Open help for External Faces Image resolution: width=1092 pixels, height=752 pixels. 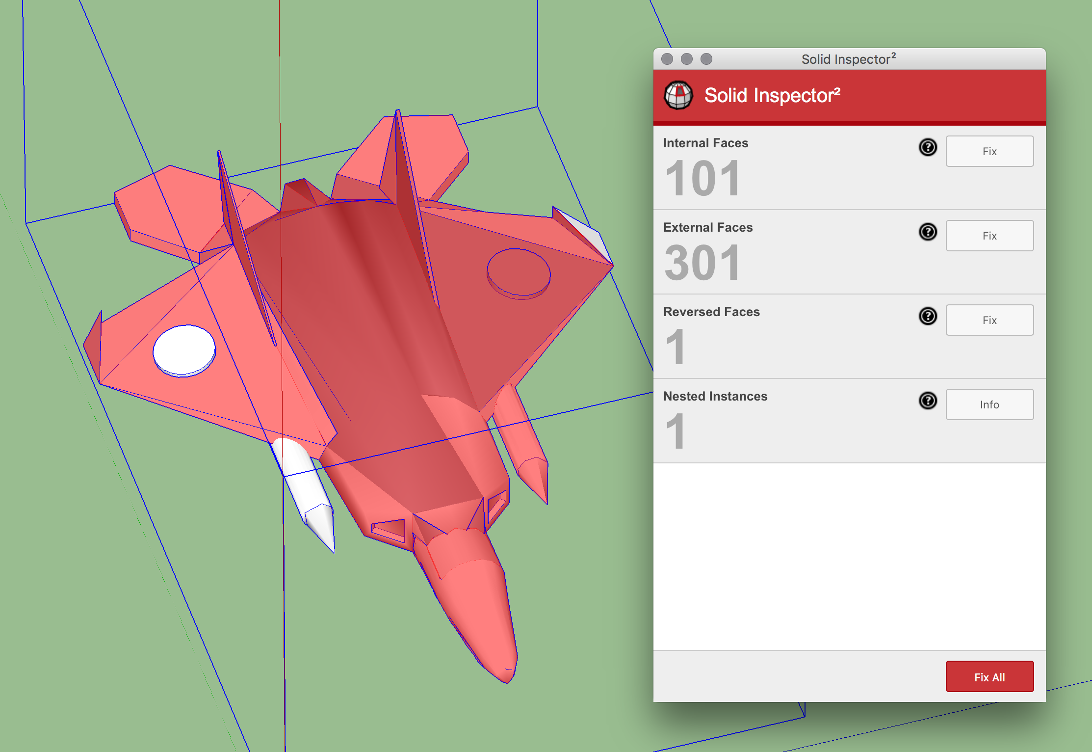click(x=928, y=232)
